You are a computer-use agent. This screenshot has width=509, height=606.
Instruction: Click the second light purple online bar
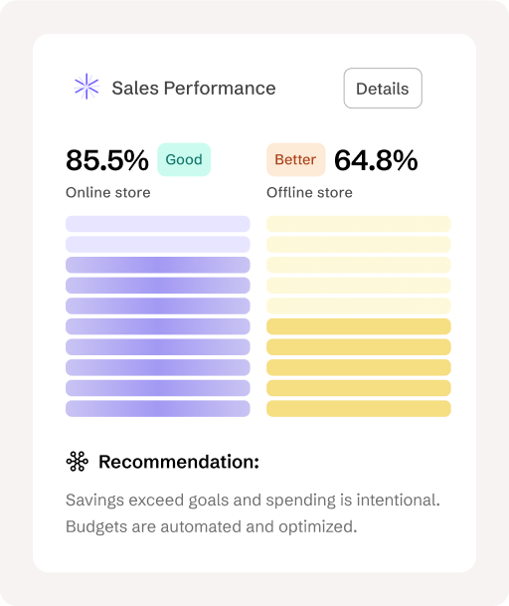[x=158, y=244]
